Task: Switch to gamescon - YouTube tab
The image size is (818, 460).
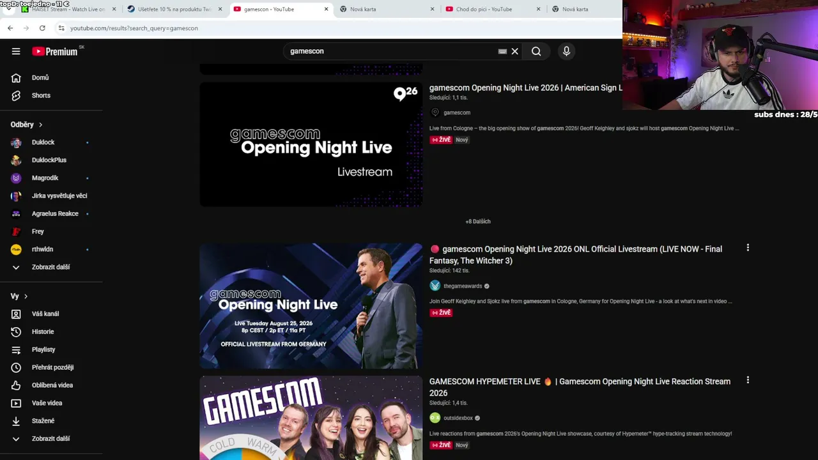Action: [281, 9]
